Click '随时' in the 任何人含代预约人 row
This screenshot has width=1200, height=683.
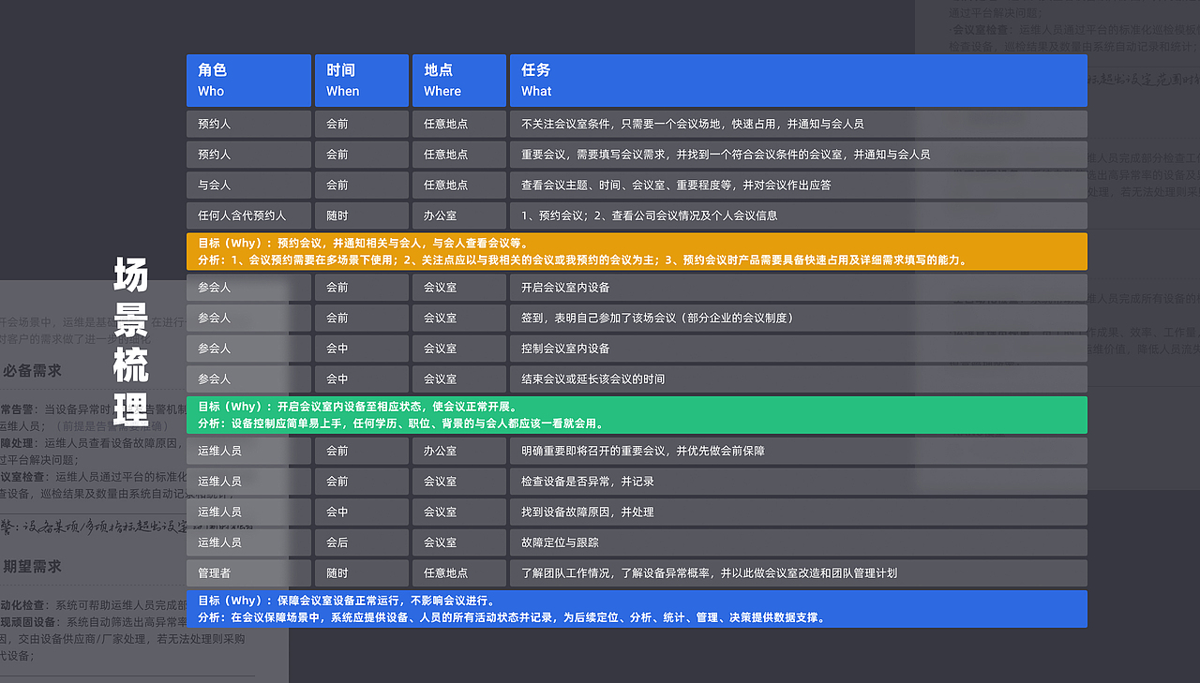pos(362,215)
